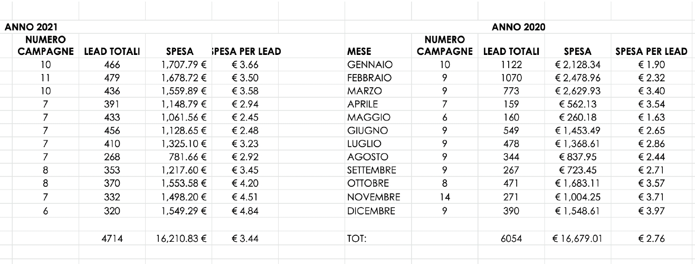
Task: Click the 2020 total spend € 16,679.01
Action: 576,238
